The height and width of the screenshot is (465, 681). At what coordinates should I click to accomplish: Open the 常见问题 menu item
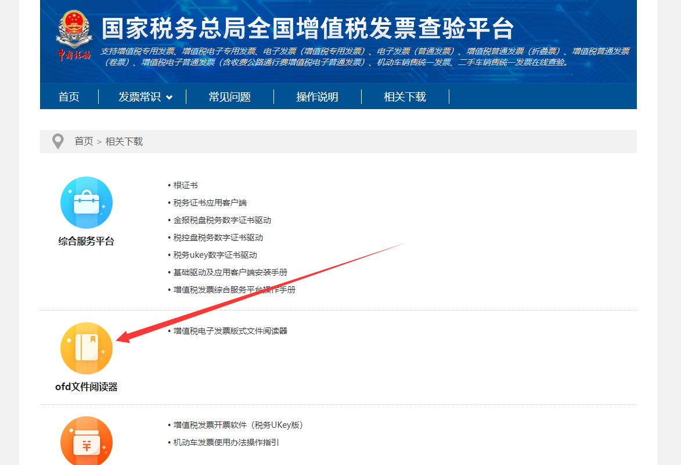coord(229,97)
